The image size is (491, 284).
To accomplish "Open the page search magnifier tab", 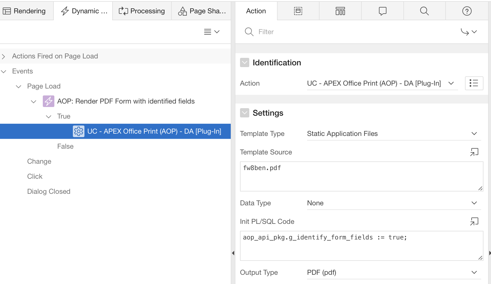I will pos(424,11).
